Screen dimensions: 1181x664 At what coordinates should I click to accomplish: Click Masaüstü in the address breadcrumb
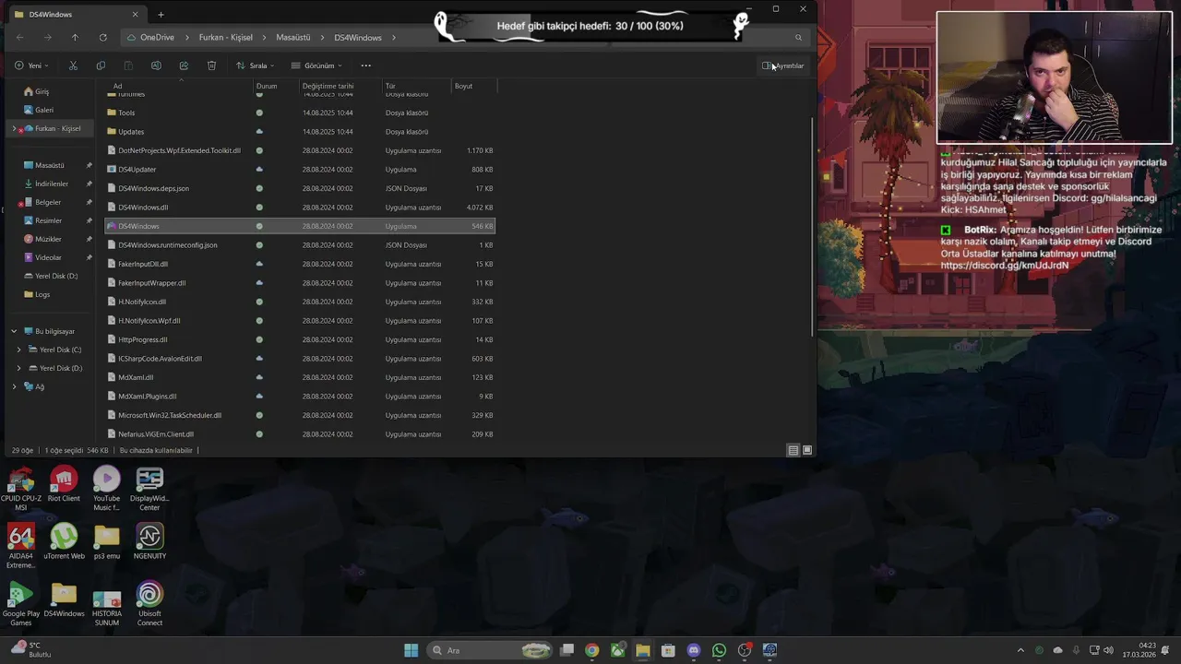pos(293,37)
